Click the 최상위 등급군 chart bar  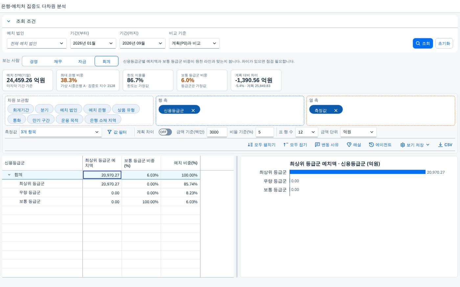click(x=357, y=172)
